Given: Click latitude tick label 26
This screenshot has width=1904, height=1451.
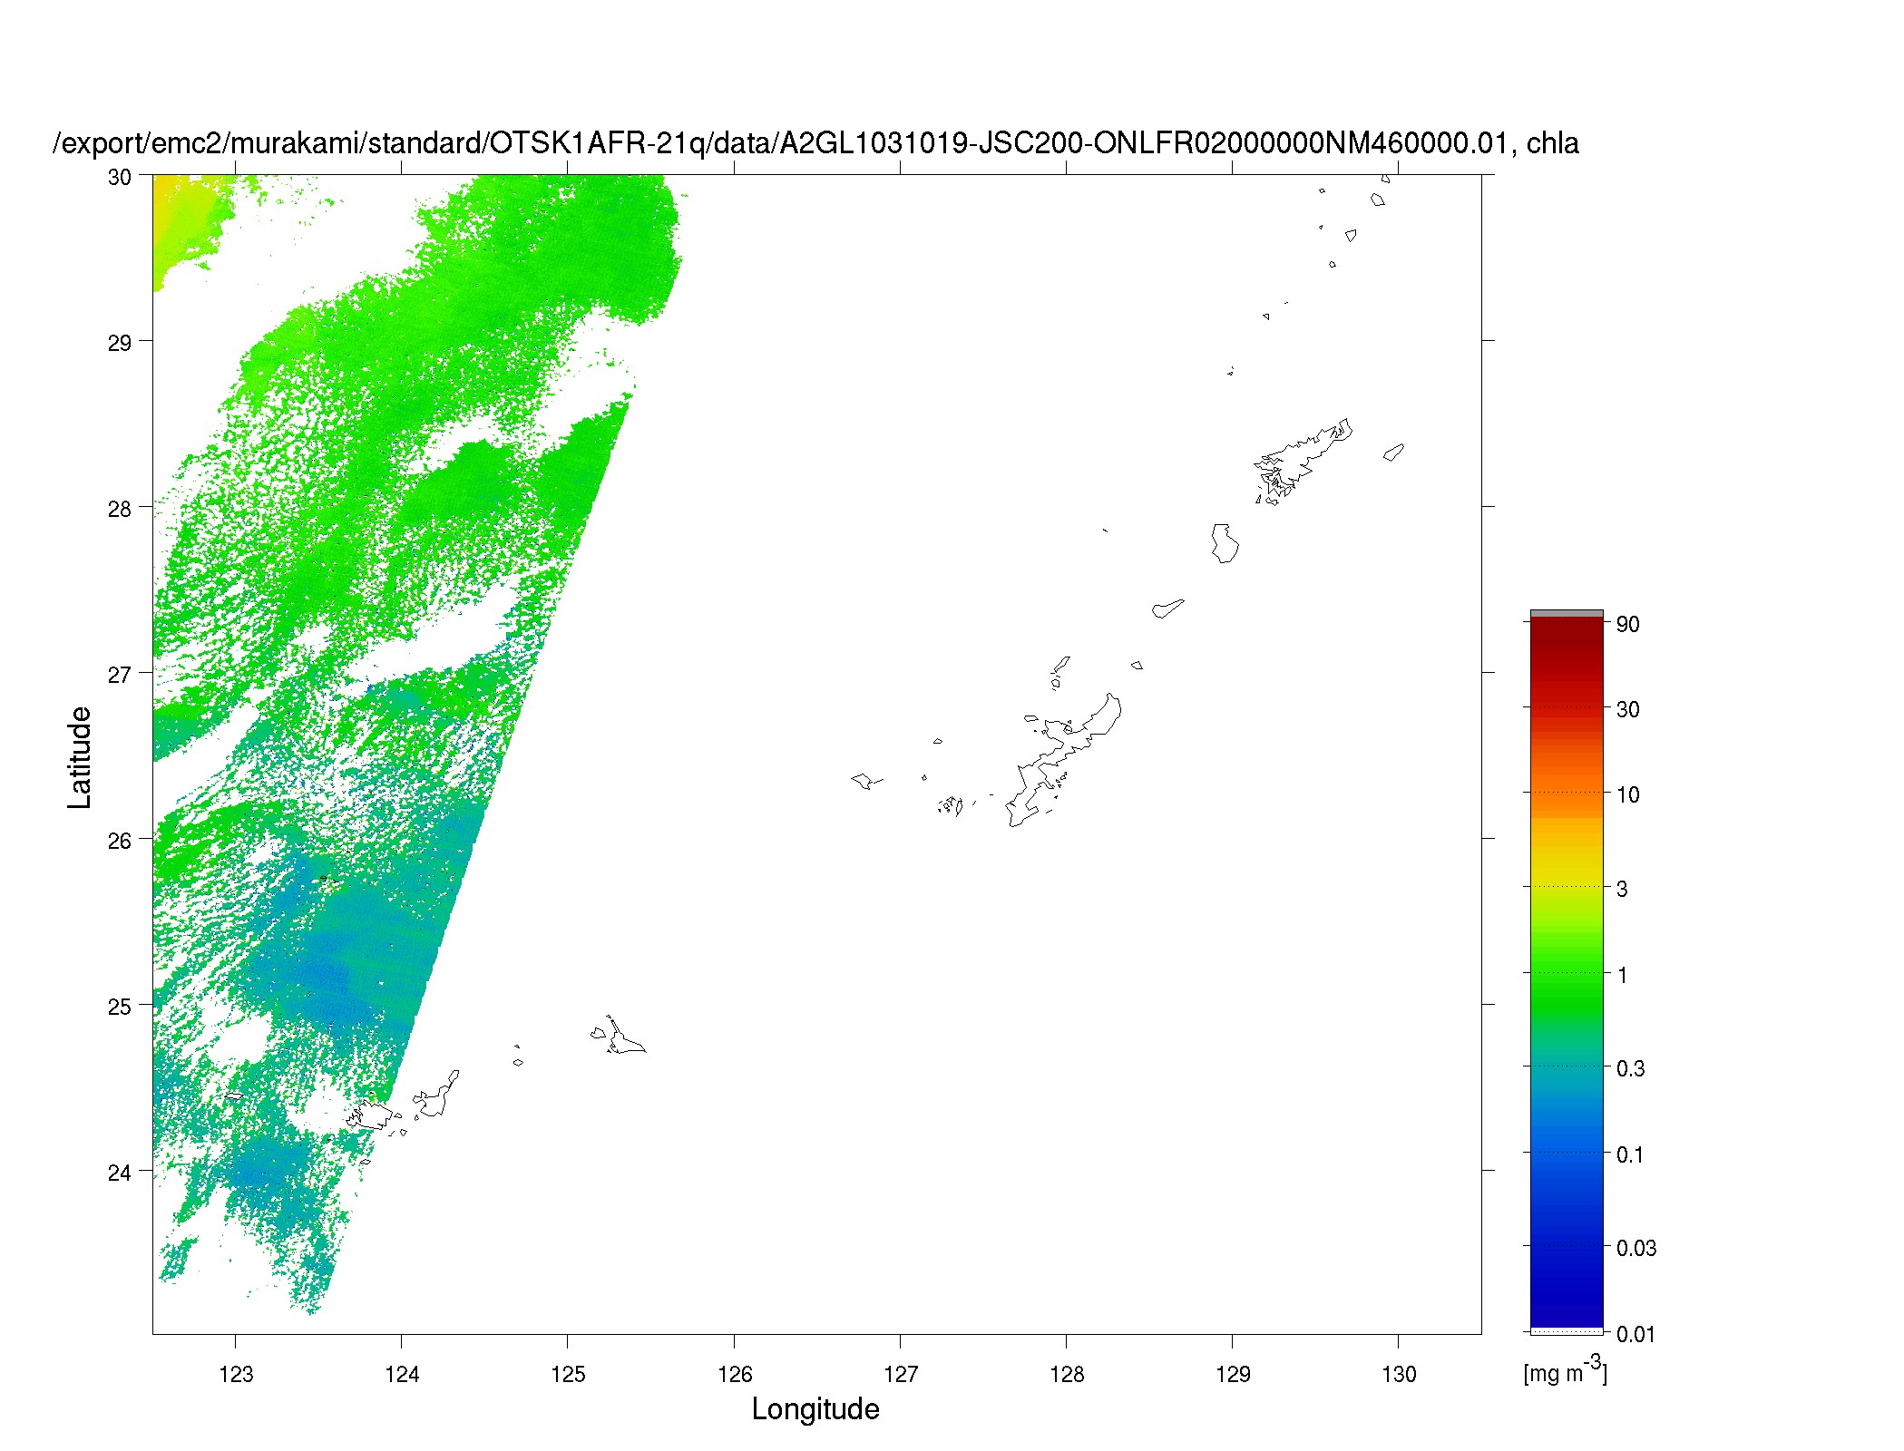Looking at the screenshot, I should [x=120, y=841].
